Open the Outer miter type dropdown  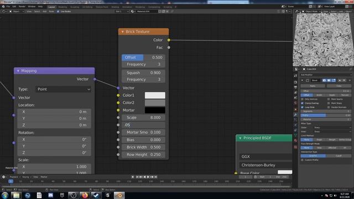click(332, 128)
